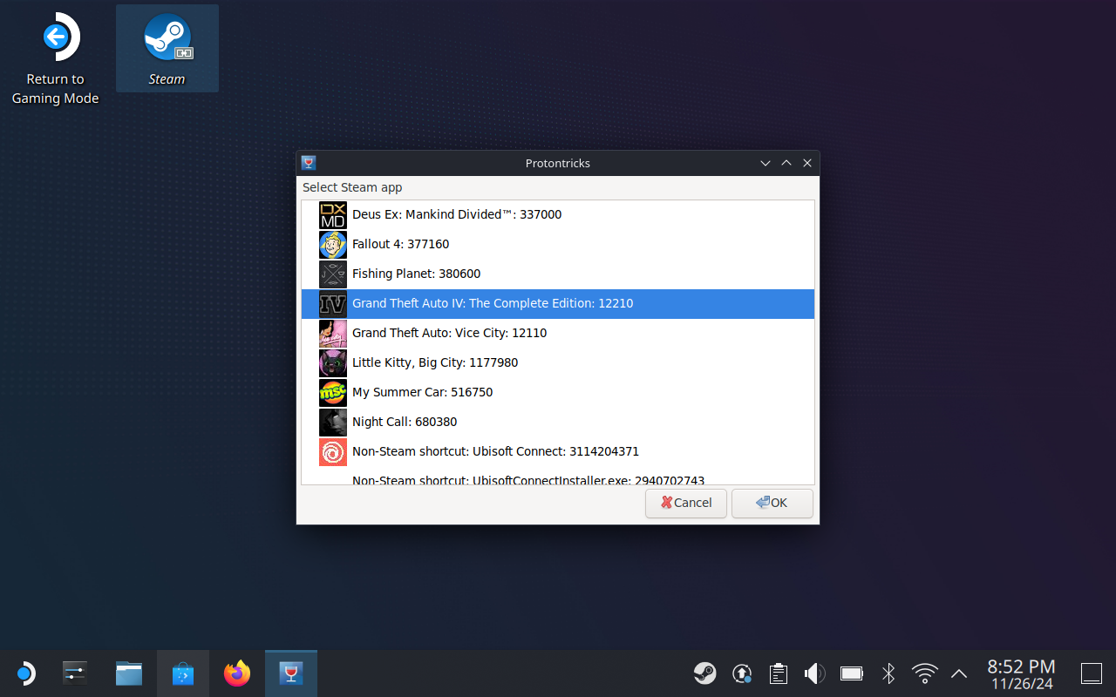1116x697 pixels.
Task: Switch to Protontricks taskbar entry
Action: click(291, 673)
